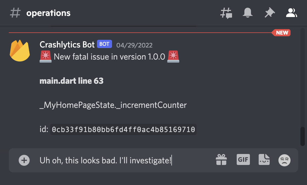The width and height of the screenshot is (307, 185).
Task: Open the emoji picker next to the message box
Action: [x=284, y=160]
